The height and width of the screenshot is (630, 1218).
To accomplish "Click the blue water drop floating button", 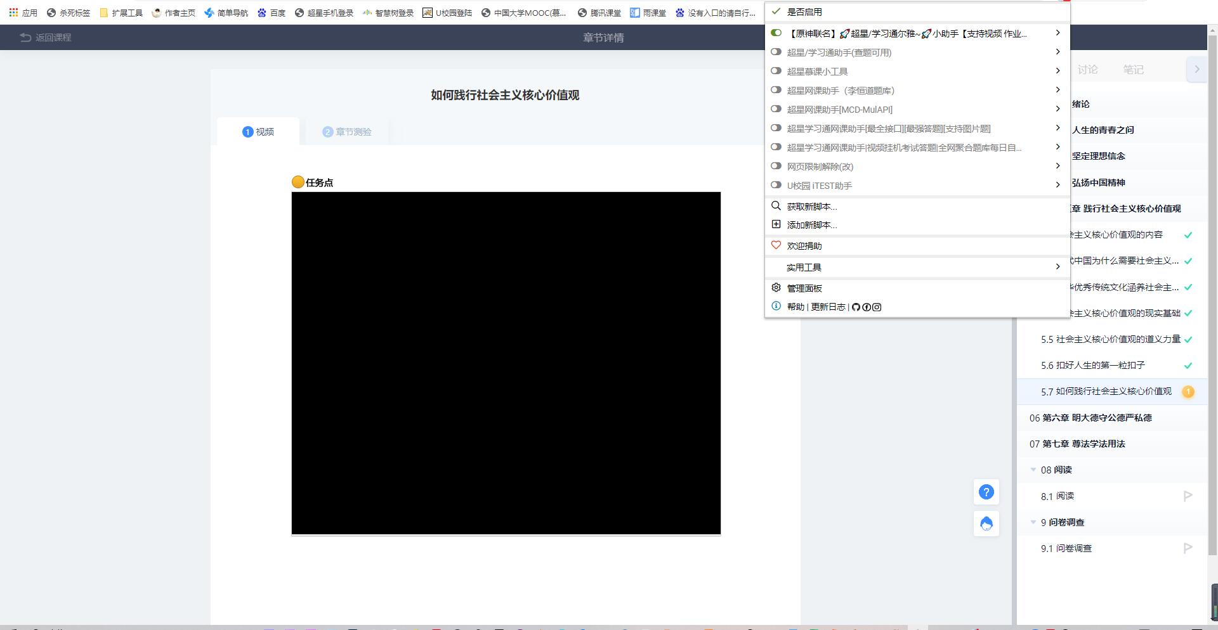I will point(986,524).
